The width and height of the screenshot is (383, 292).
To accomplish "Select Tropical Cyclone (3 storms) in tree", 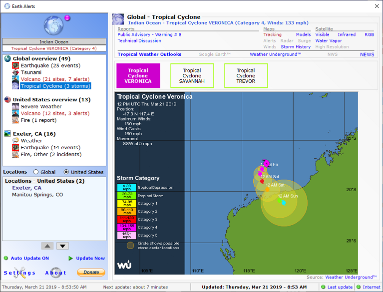I will point(55,86).
